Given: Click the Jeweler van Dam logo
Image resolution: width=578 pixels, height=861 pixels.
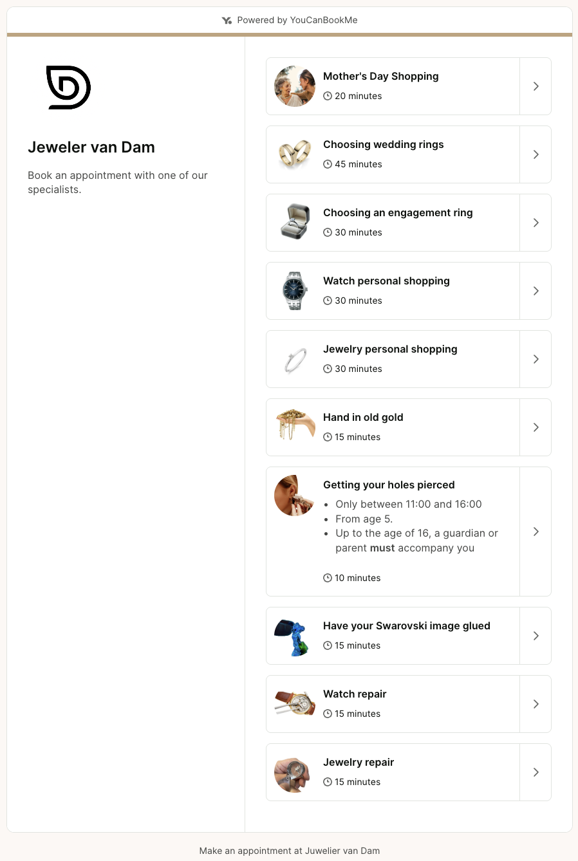Looking at the screenshot, I should click(x=69, y=88).
